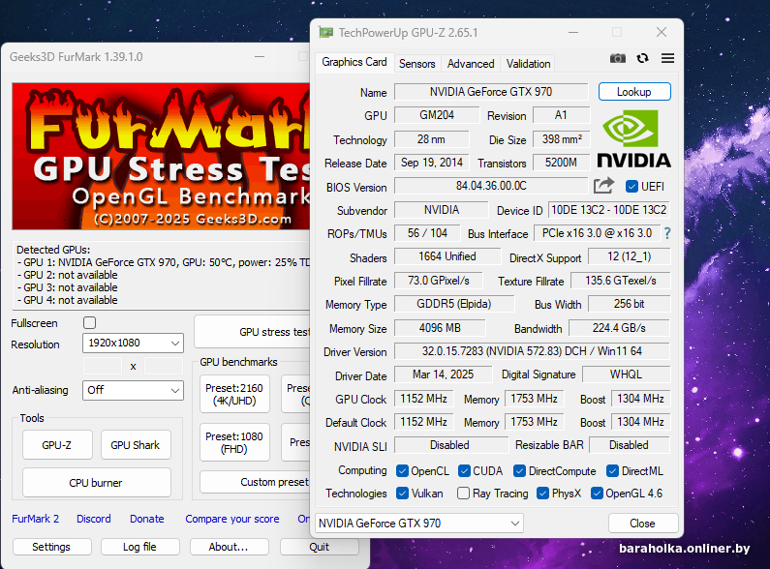Click the BIOS export share icon
This screenshot has width=770, height=569.
pyautogui.click(x=603, y=186)
